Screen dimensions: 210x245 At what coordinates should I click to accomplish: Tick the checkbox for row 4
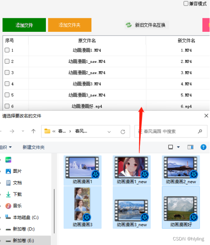click(x=7, y=84)
